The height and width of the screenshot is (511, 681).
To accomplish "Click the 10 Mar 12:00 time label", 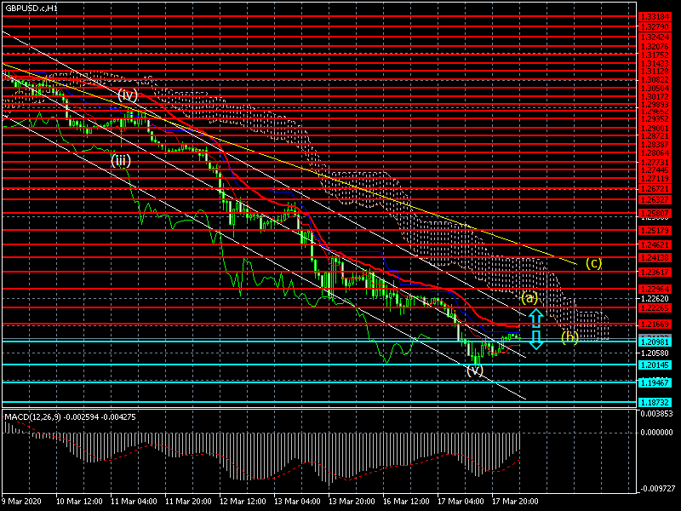I will pyautogui.click(x=79, y=501).
